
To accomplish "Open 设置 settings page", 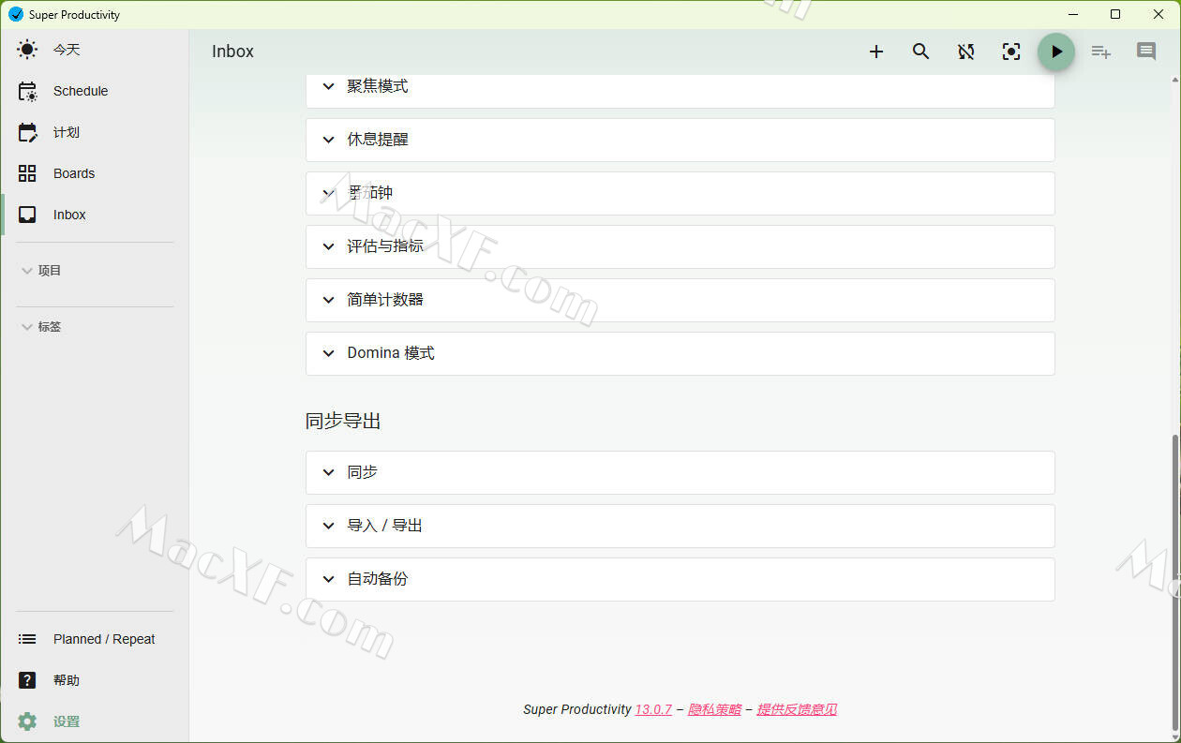I will pos(95,721).
